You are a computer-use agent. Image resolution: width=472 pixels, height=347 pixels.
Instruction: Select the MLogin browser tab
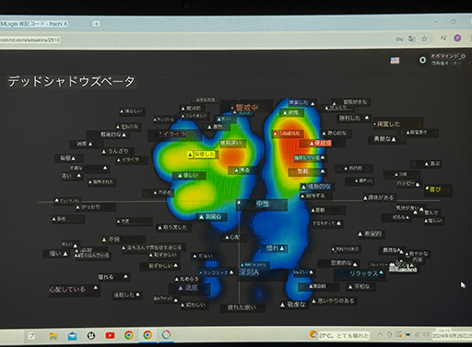(x=34, y=24)
